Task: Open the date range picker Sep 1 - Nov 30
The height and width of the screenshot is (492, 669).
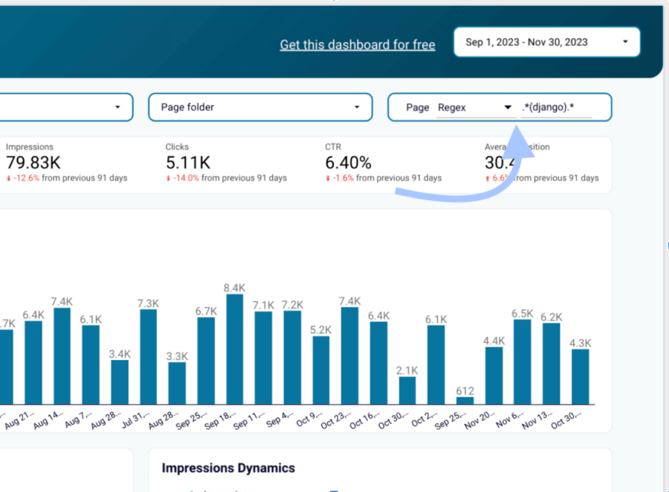Action: pos(546,42)
